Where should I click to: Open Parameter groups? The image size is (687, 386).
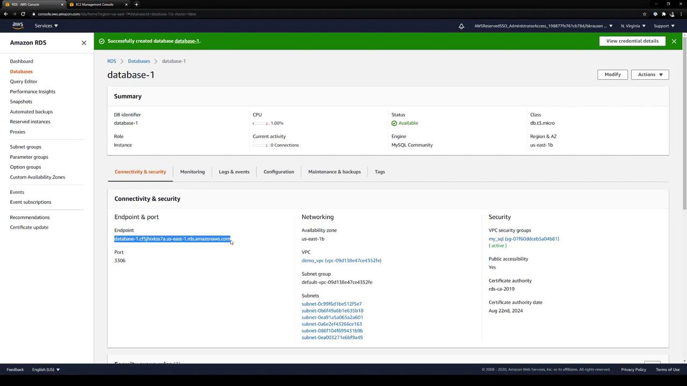tap(29, 157)
